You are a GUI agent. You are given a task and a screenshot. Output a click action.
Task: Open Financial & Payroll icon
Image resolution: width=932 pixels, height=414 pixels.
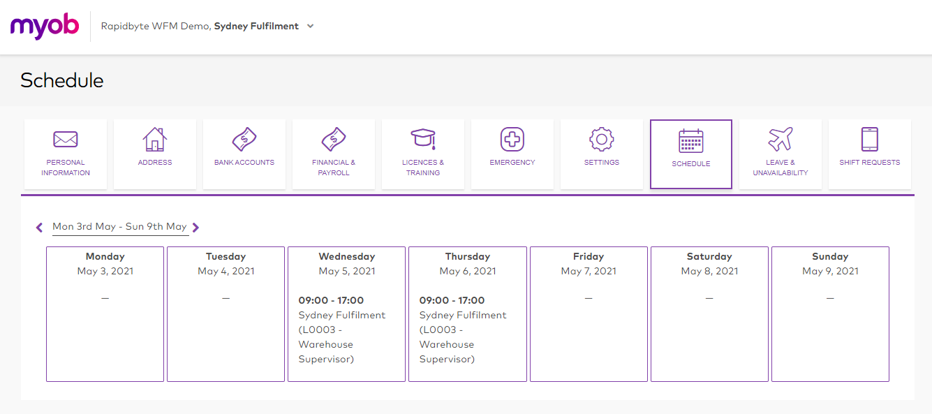coord(334,140)
